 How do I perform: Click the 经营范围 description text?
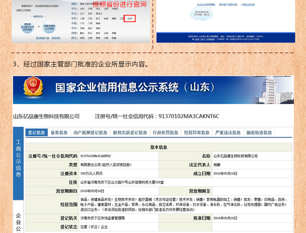coord(184,204)
